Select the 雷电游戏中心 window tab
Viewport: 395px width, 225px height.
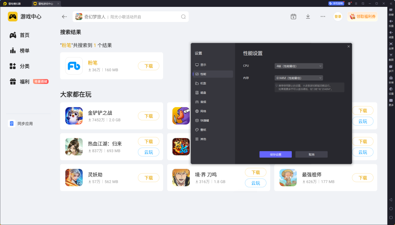point(46,4)
